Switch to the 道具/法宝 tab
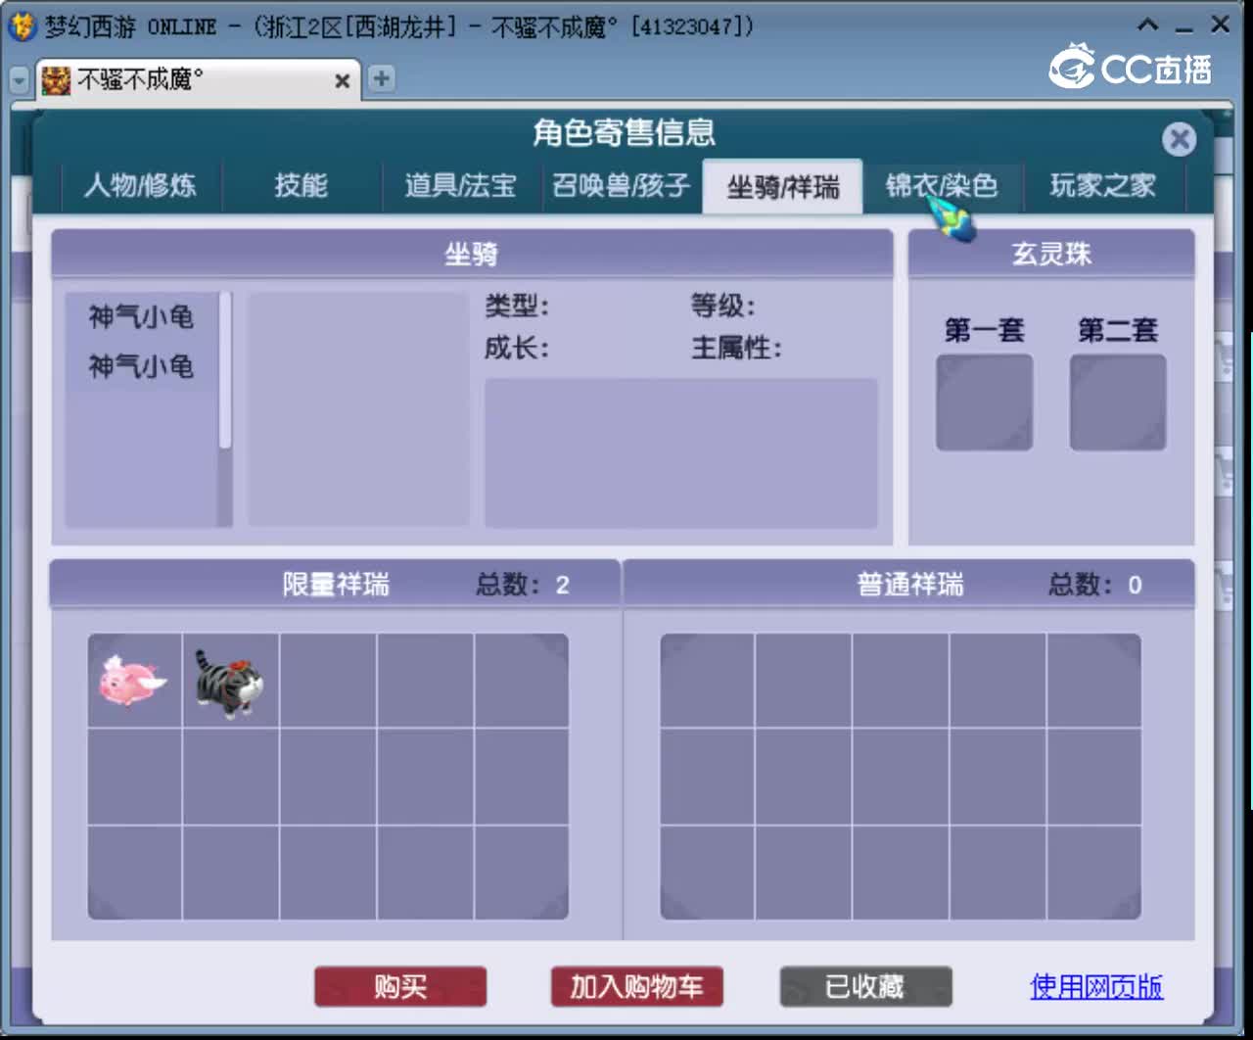This screenshot has height=1040, width=1253. [460, 185]
